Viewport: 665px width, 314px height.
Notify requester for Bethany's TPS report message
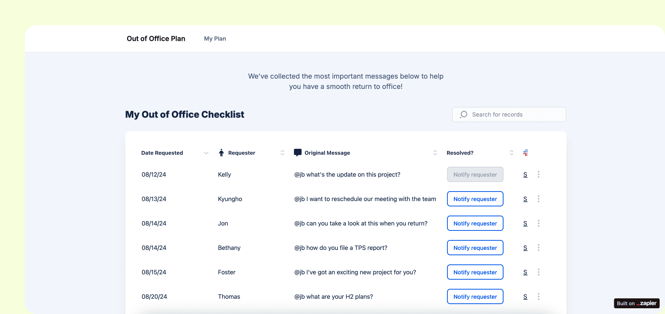click(475, 248)
